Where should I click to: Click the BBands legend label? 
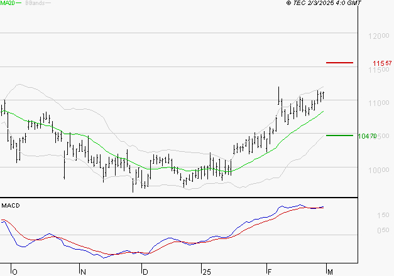click(x=35, y=3)
